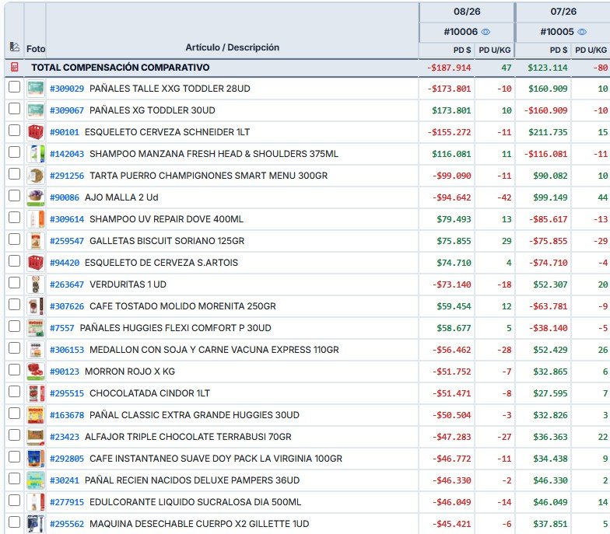Select the 07/26 period header
The width and height of the screenshot is (610, 534).
click(563, 12)
